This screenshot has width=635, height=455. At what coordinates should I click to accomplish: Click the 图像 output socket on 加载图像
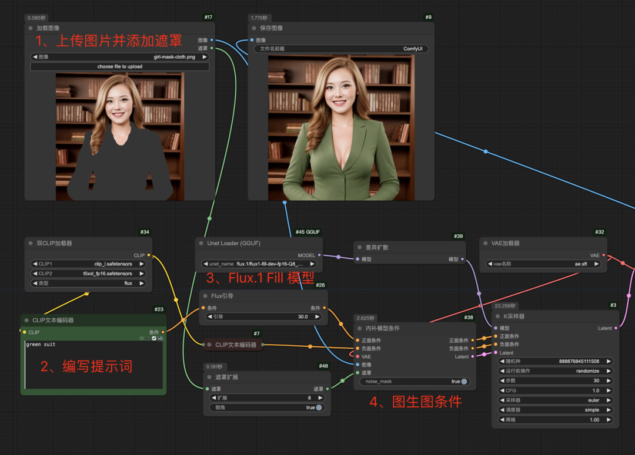coord(212,40)
